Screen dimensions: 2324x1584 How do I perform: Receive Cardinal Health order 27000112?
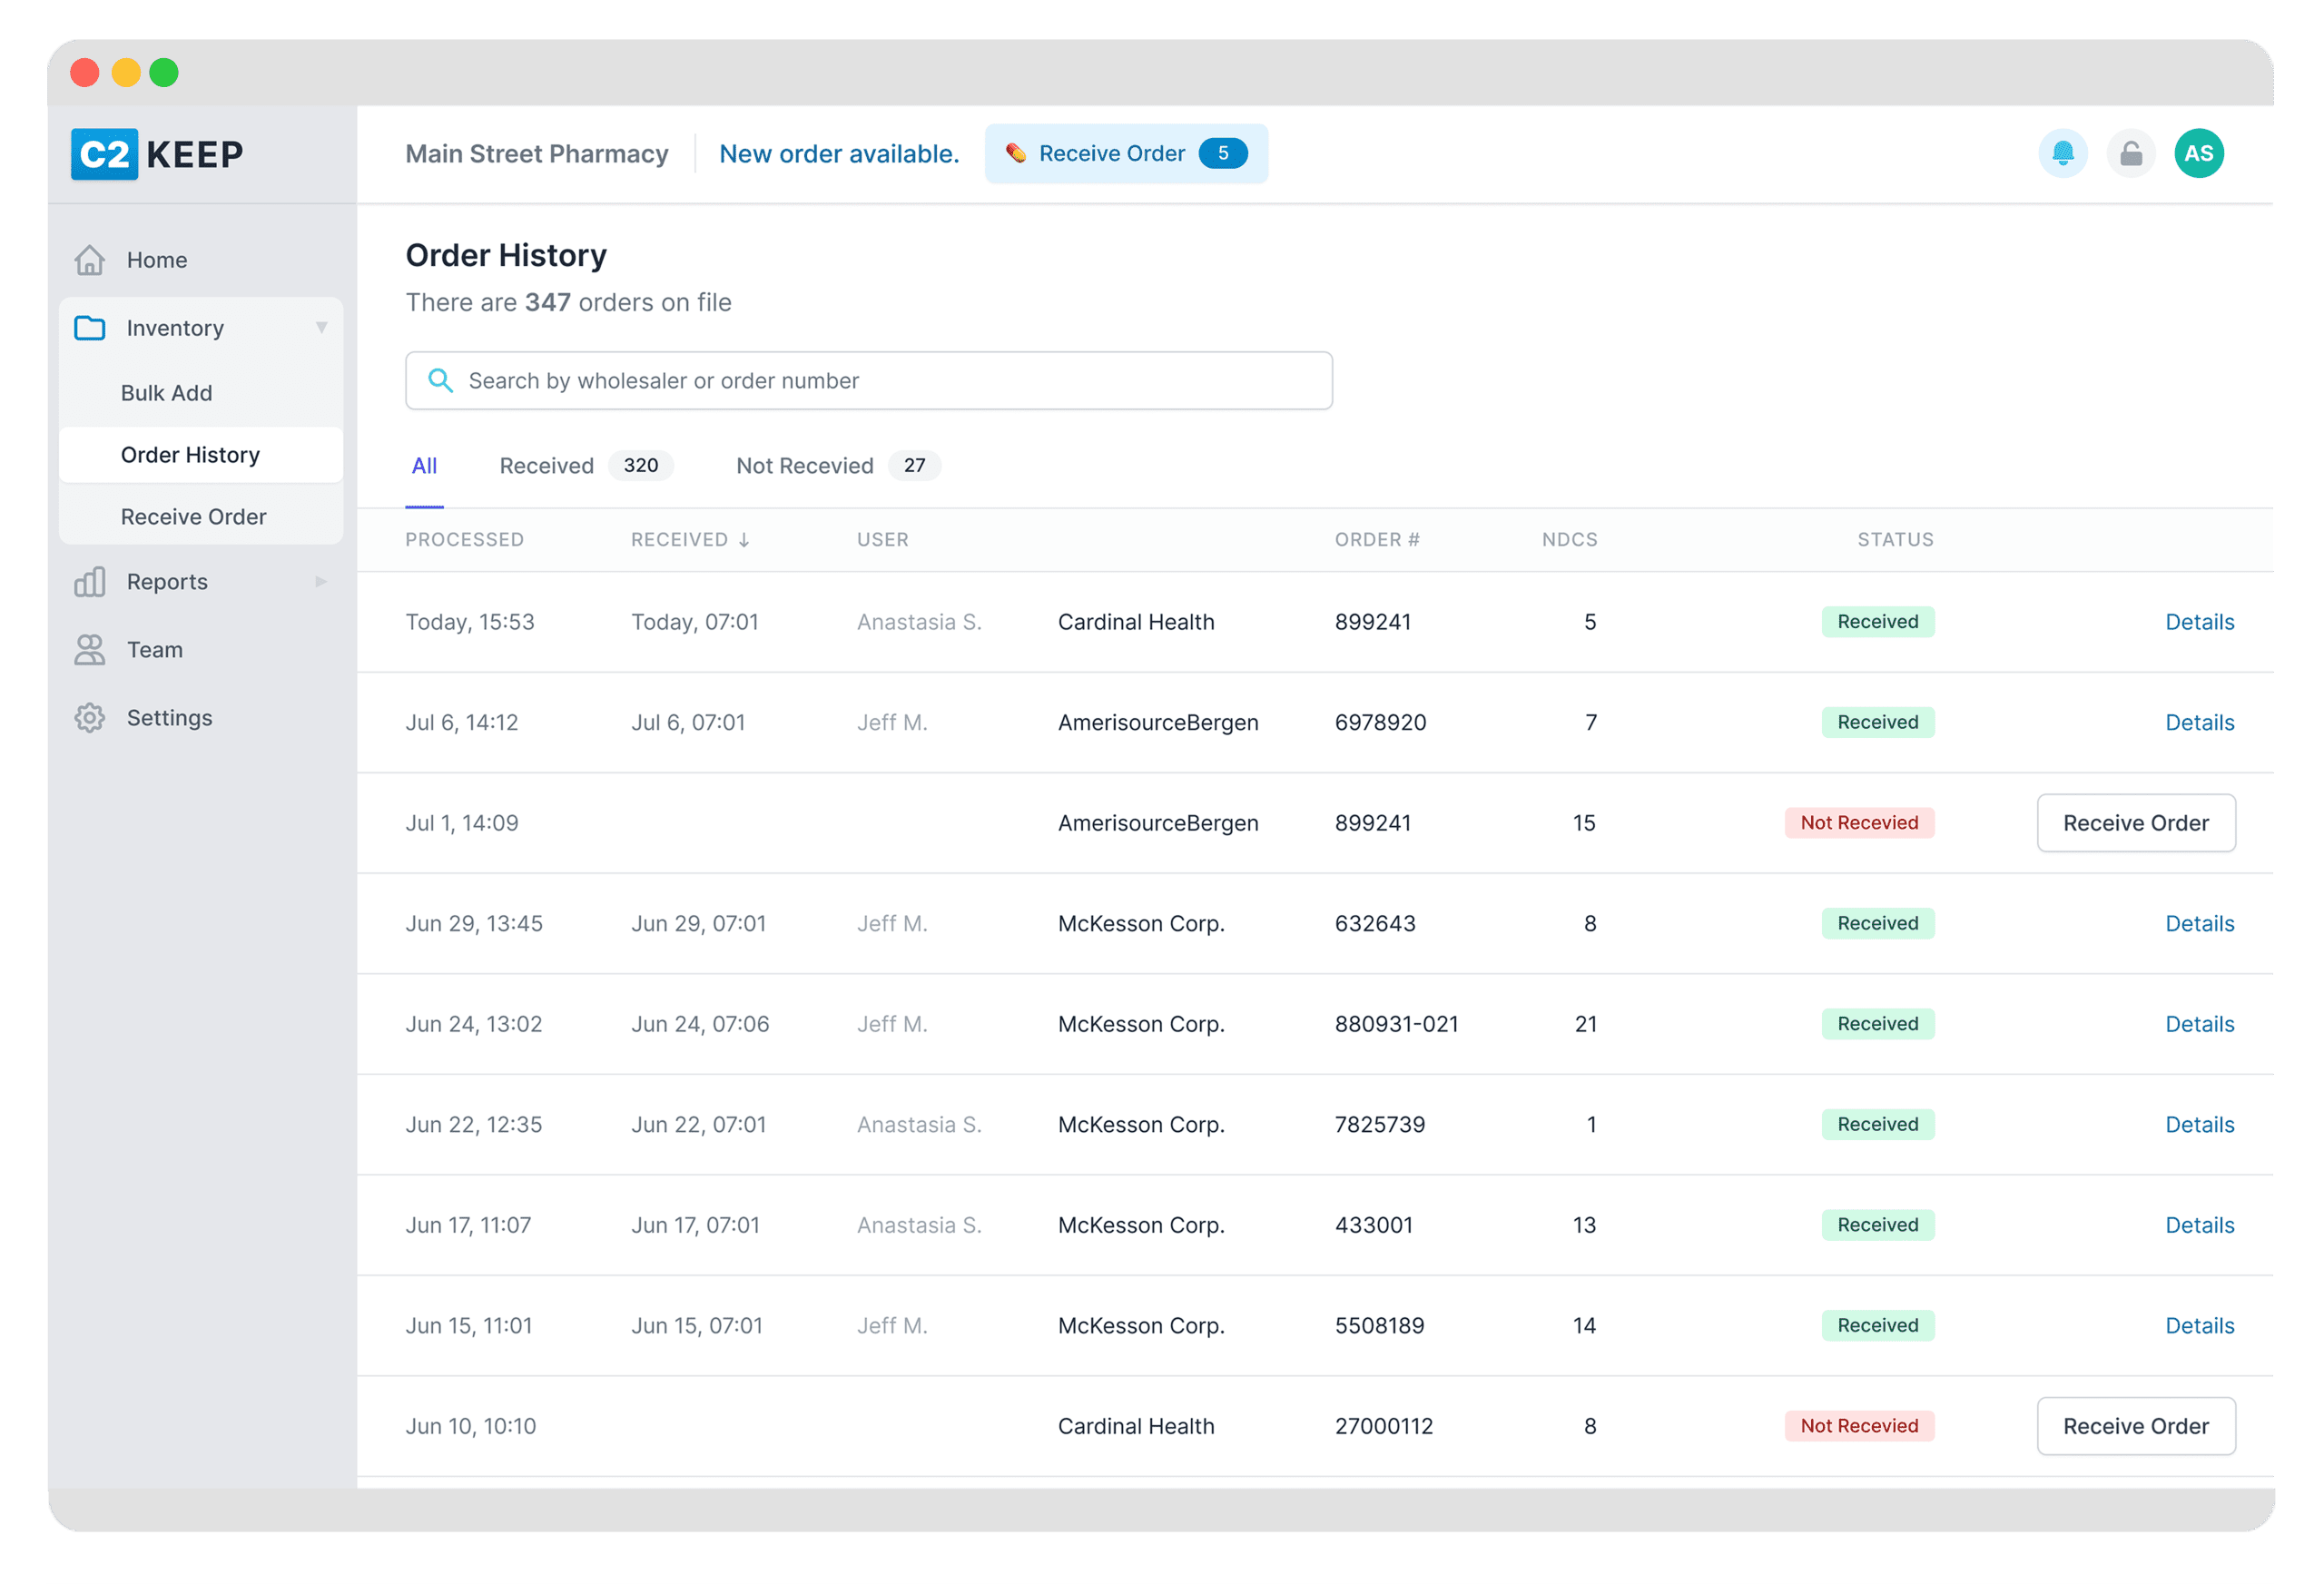coord(2136,1426)
